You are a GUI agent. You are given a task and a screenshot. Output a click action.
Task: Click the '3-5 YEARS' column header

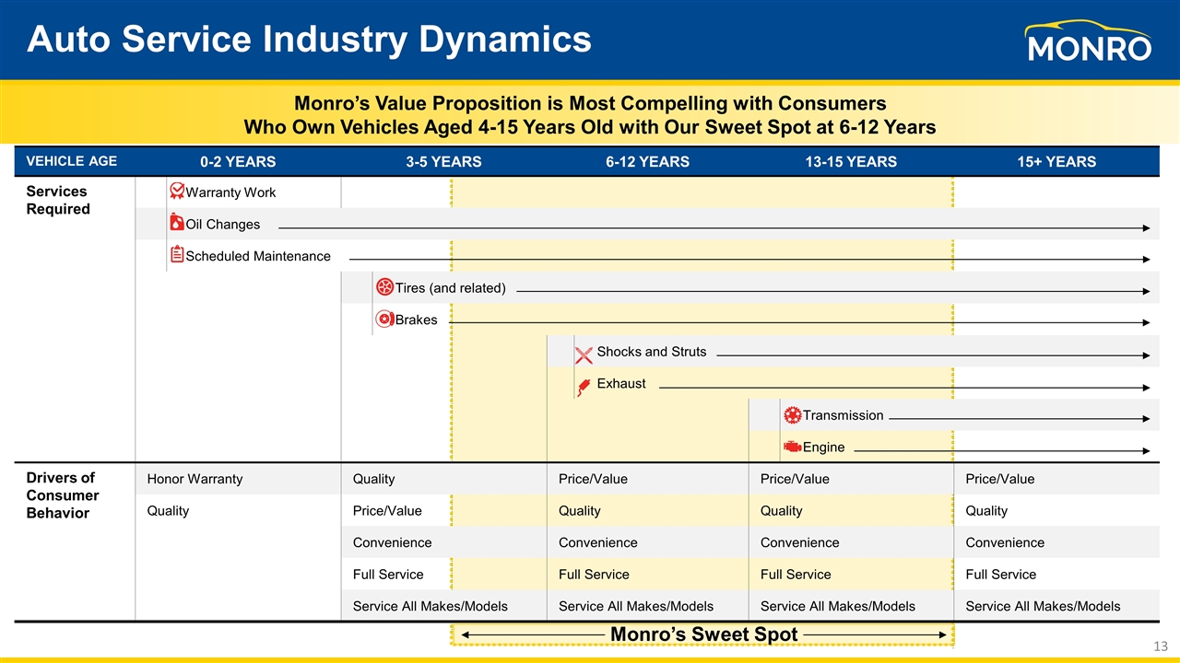coord(443,162)
